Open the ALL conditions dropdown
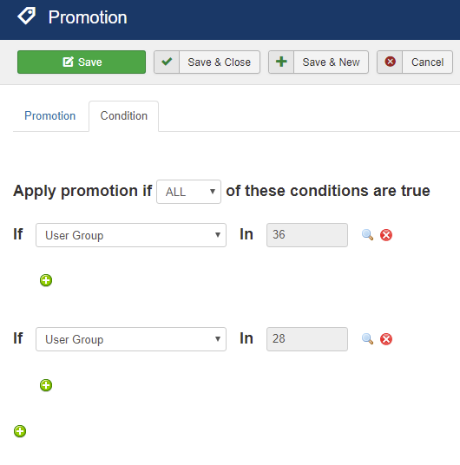Image resolution: width=460 pixels, height=465 pixels. tap(188, 192)
